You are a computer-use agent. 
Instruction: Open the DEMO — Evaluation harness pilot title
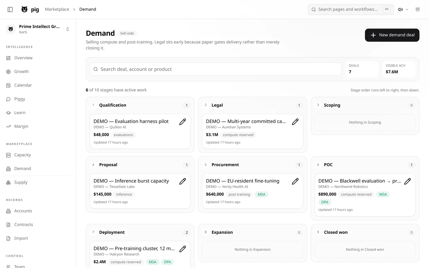[131, 121]
